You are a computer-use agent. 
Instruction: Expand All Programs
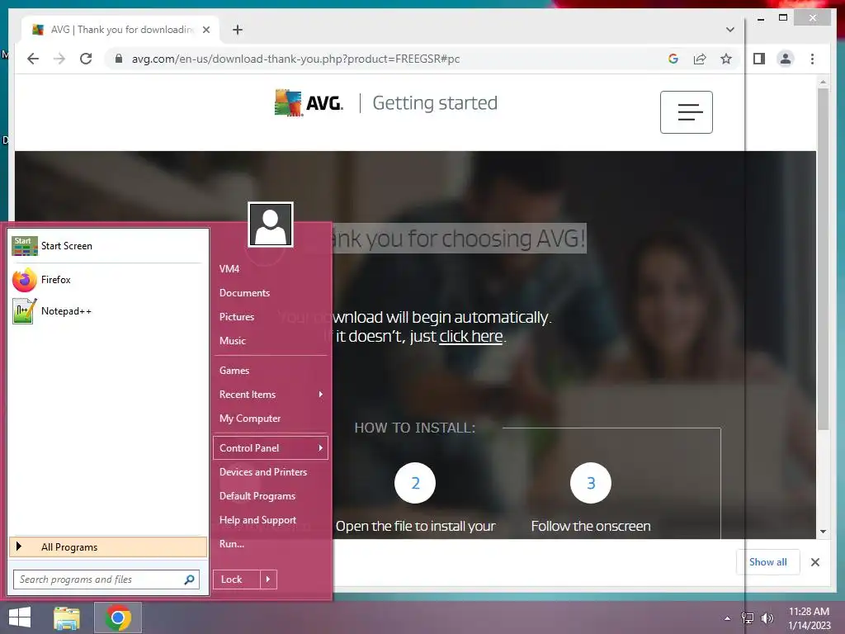[108, 546]
